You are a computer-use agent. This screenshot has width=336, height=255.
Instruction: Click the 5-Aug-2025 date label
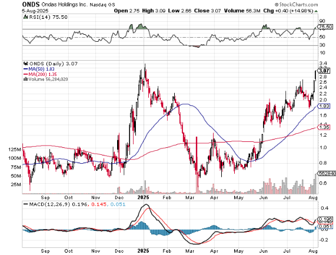(x=35, y=11)
